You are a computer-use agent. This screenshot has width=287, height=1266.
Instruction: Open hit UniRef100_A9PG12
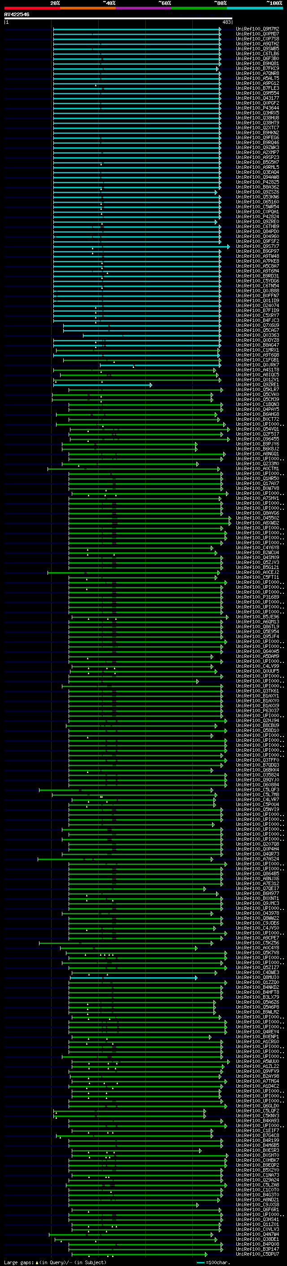click(257, 83)
